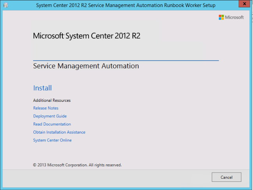The width and height of the screenshot is (253, 190).
Task: Click the 'Service Management Automation' heading
Action: coord(86,66)
